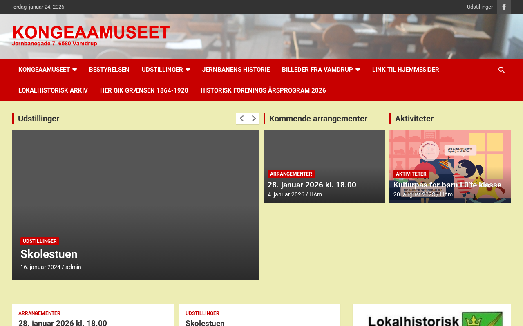Open the Facebook page icon
523x326 pixels.
click(x=504, y=7)
